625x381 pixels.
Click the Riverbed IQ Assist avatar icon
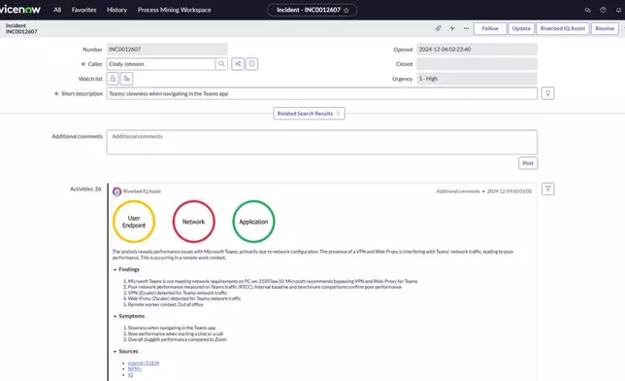[x=116, y=191]
